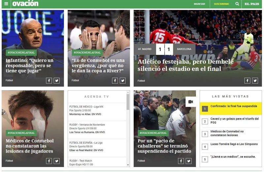Open most-viewed item Cavani y un golazo
Screen dimensions: 264x172
click(234, 121)
